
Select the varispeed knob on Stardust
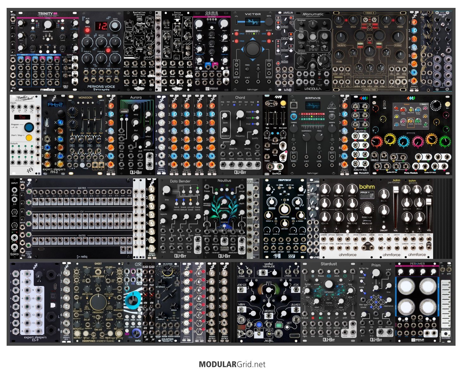[329, 284]
